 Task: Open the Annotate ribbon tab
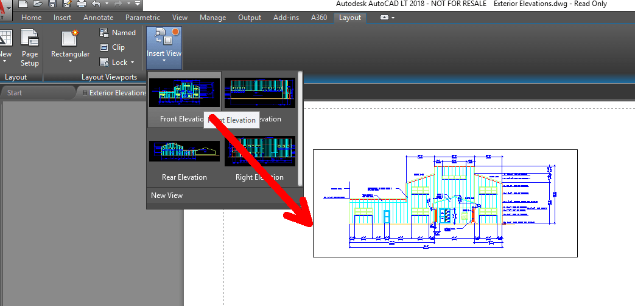pos(99,18)
